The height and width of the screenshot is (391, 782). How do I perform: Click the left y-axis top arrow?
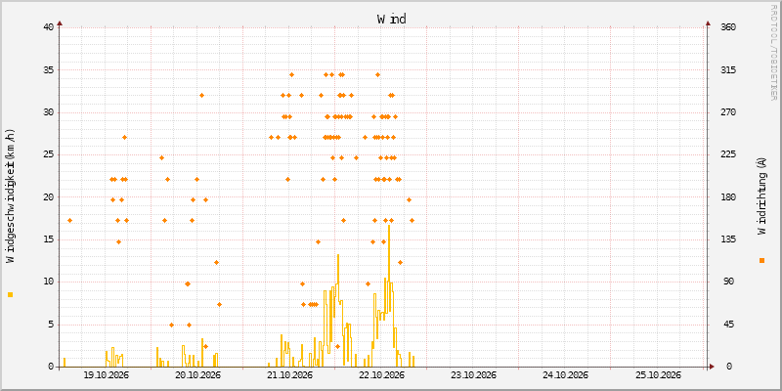(x=60, y=22)
